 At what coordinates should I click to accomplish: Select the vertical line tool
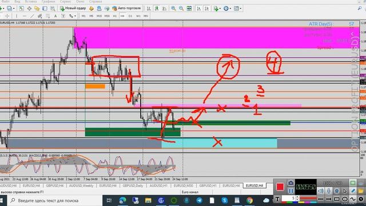pyautogui.click(x=17, y=16)
